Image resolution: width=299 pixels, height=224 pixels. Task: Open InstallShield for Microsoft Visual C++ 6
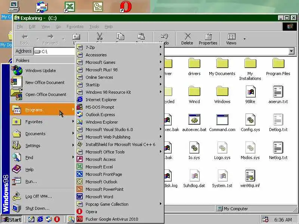pyautogui.click(x=120, y=144)
